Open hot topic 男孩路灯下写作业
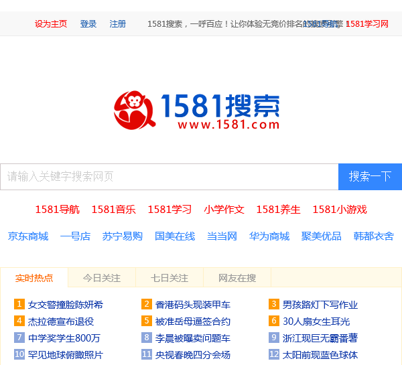The image size is (402, 365). pos(320,305)
